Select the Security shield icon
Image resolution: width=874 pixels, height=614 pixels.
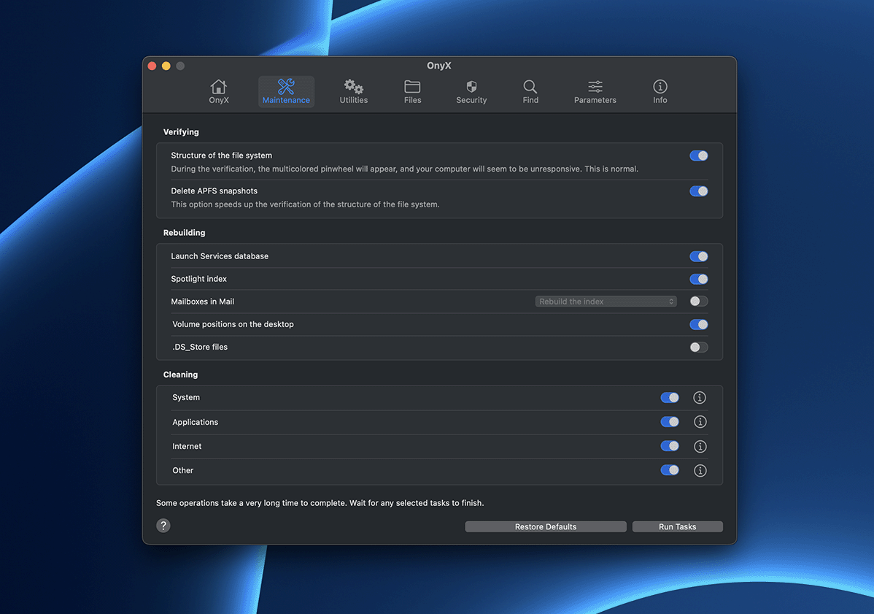[x=471, y=87]
